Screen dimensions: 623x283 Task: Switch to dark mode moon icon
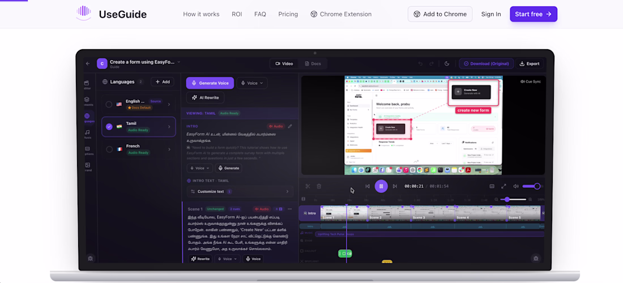coord(447,63)
